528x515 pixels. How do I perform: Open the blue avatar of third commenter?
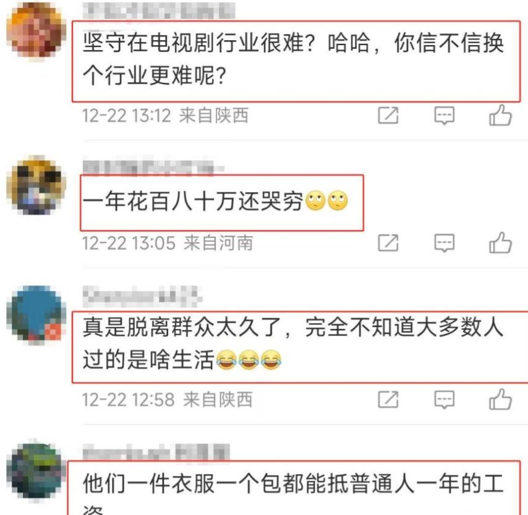click(x=36, y=315)
